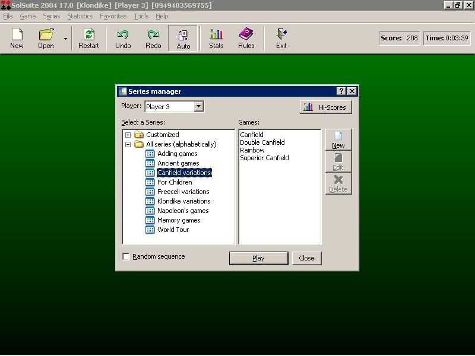This screenshot has width=475, height=356.
Task: Open the Game menu
Action: pyautogui.click(x=27, y=16)
